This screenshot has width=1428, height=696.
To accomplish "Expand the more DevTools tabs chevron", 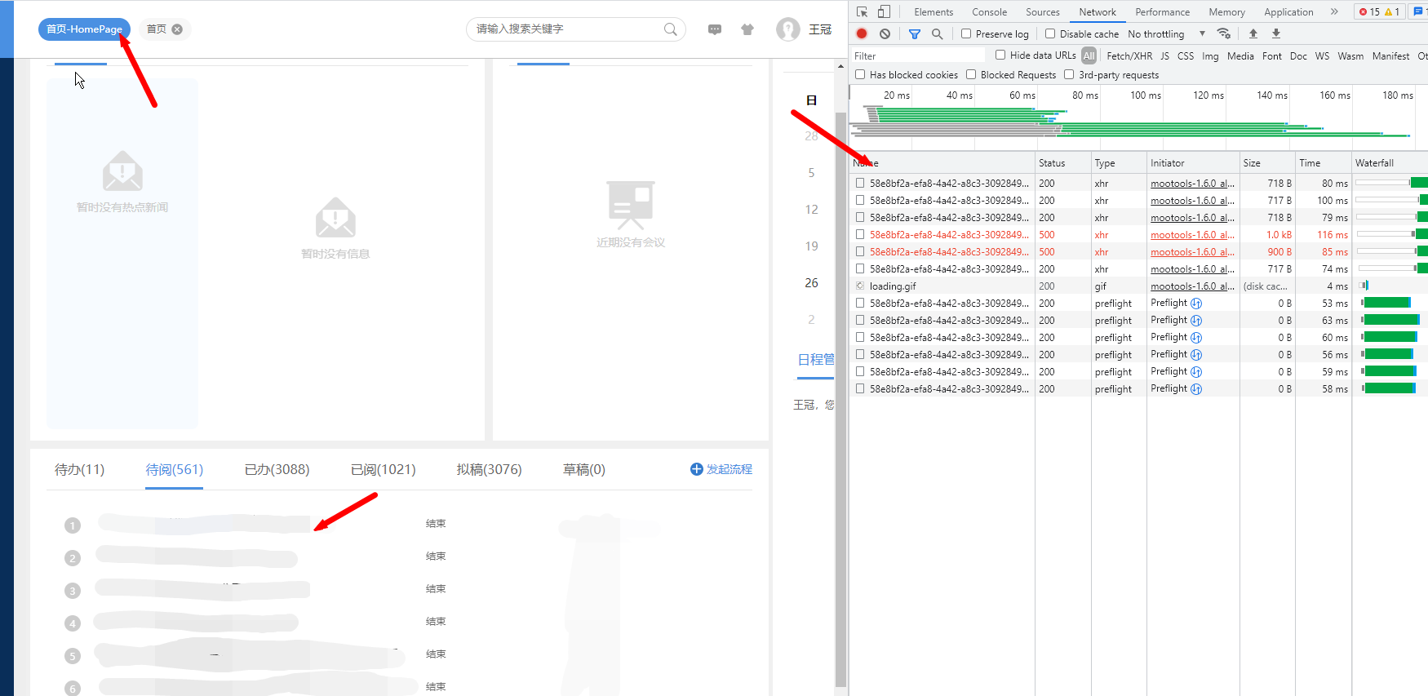I will 1334,11.
